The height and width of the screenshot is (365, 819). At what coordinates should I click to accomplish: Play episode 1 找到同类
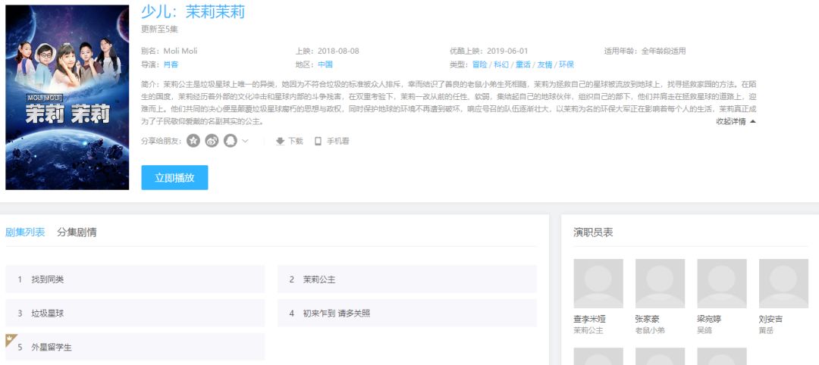pyautogui.click(x=135, y=279)
